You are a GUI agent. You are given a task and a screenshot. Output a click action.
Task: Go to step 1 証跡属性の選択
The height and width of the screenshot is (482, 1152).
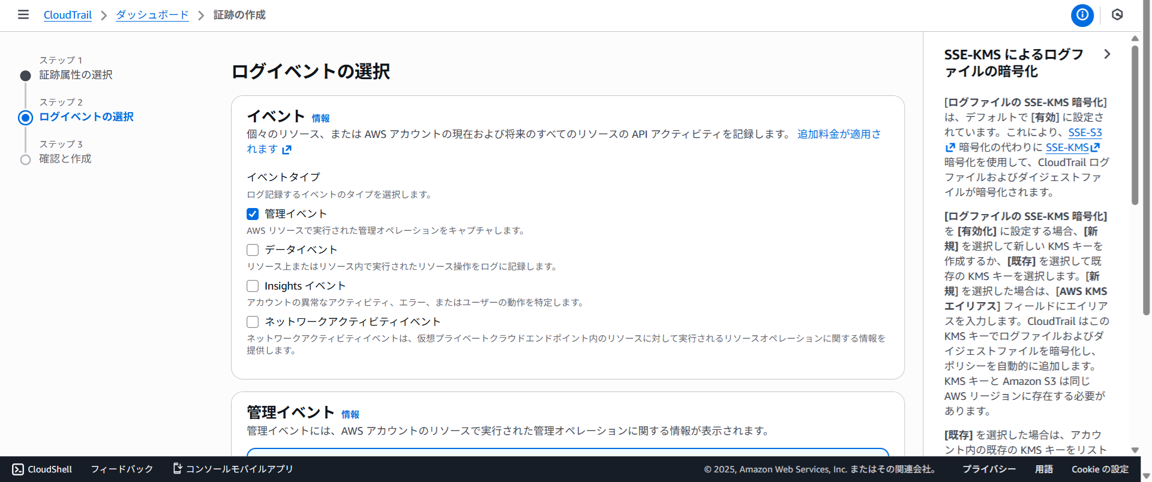[x=76, y=75]
